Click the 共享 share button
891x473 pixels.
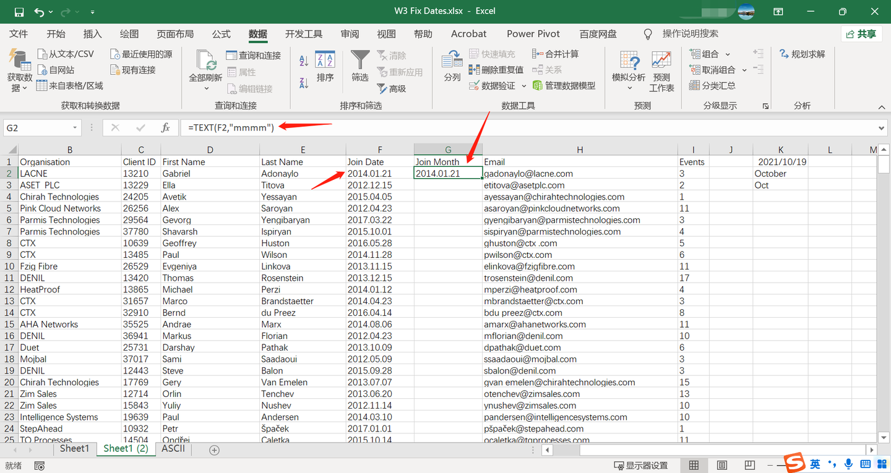[x=862, y=34]
